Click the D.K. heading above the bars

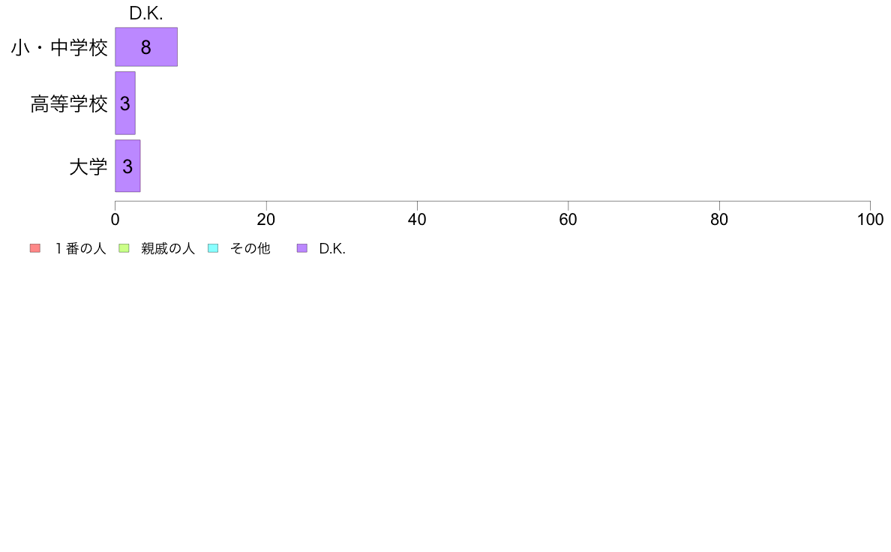pos(146,13)
